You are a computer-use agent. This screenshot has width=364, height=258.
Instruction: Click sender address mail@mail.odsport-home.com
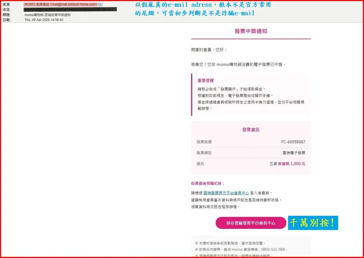tap(74, 4)
